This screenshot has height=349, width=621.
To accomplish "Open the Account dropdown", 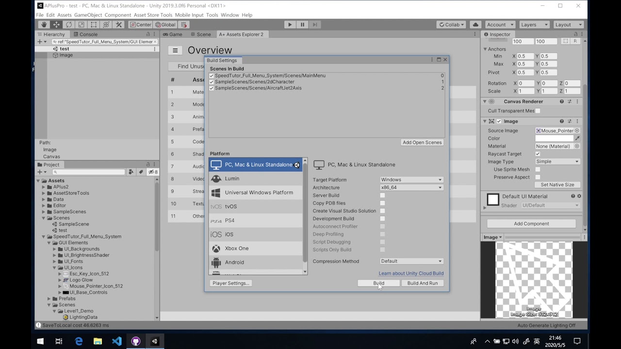I will (x=500, y=25).
